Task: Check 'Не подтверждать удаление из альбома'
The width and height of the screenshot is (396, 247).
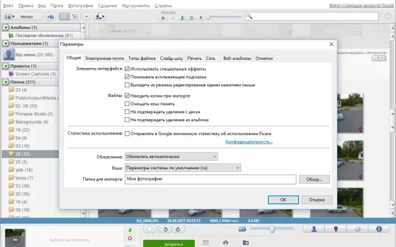Action: pos(127,120)
